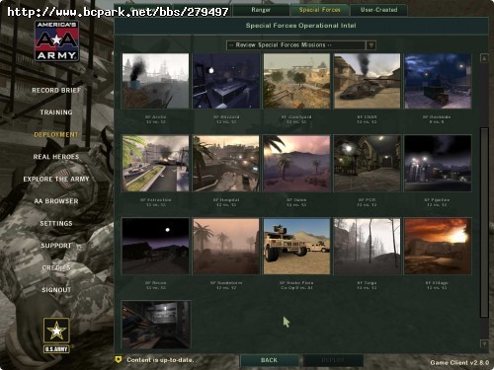
Task: Open Record Brief from the side menu
Action: 56,90
